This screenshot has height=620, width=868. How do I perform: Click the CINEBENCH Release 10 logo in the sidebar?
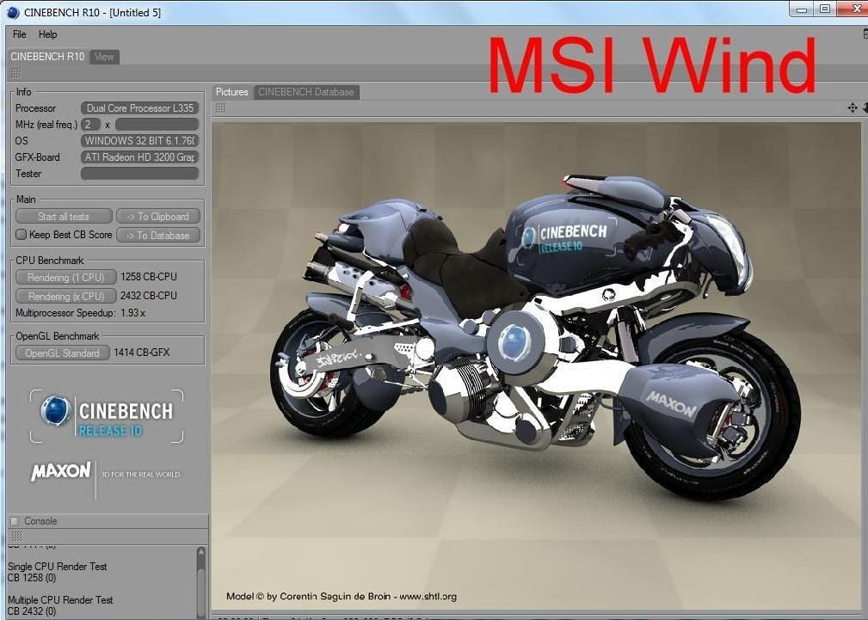coord(107,416)
